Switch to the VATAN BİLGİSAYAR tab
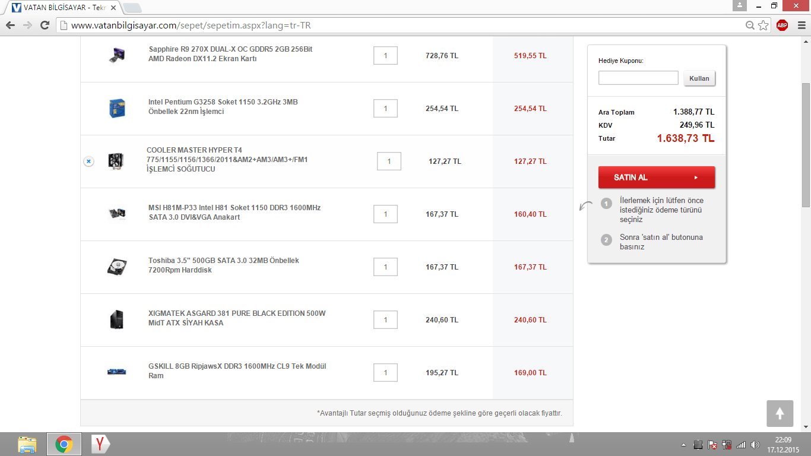 pyautogui.click(x=62, y=8)
